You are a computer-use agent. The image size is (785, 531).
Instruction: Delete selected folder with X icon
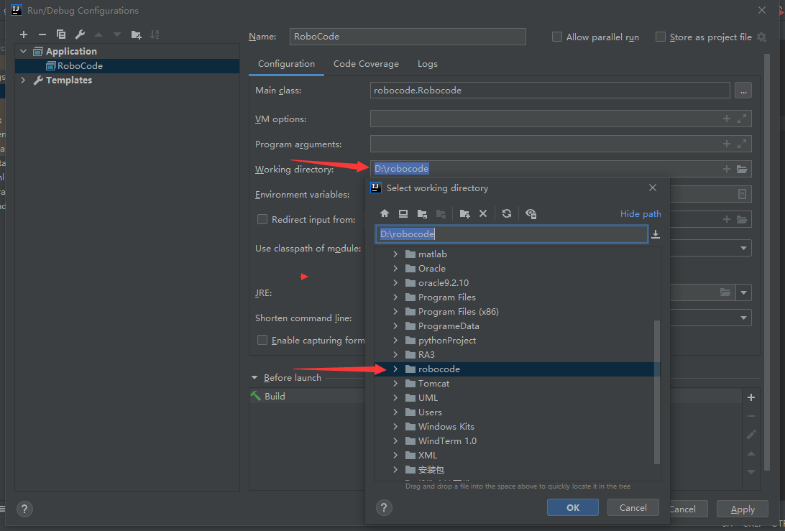pyautogui.click(x=483, y=213)
